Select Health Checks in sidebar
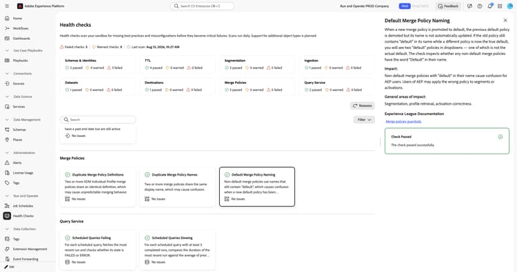 23,216
